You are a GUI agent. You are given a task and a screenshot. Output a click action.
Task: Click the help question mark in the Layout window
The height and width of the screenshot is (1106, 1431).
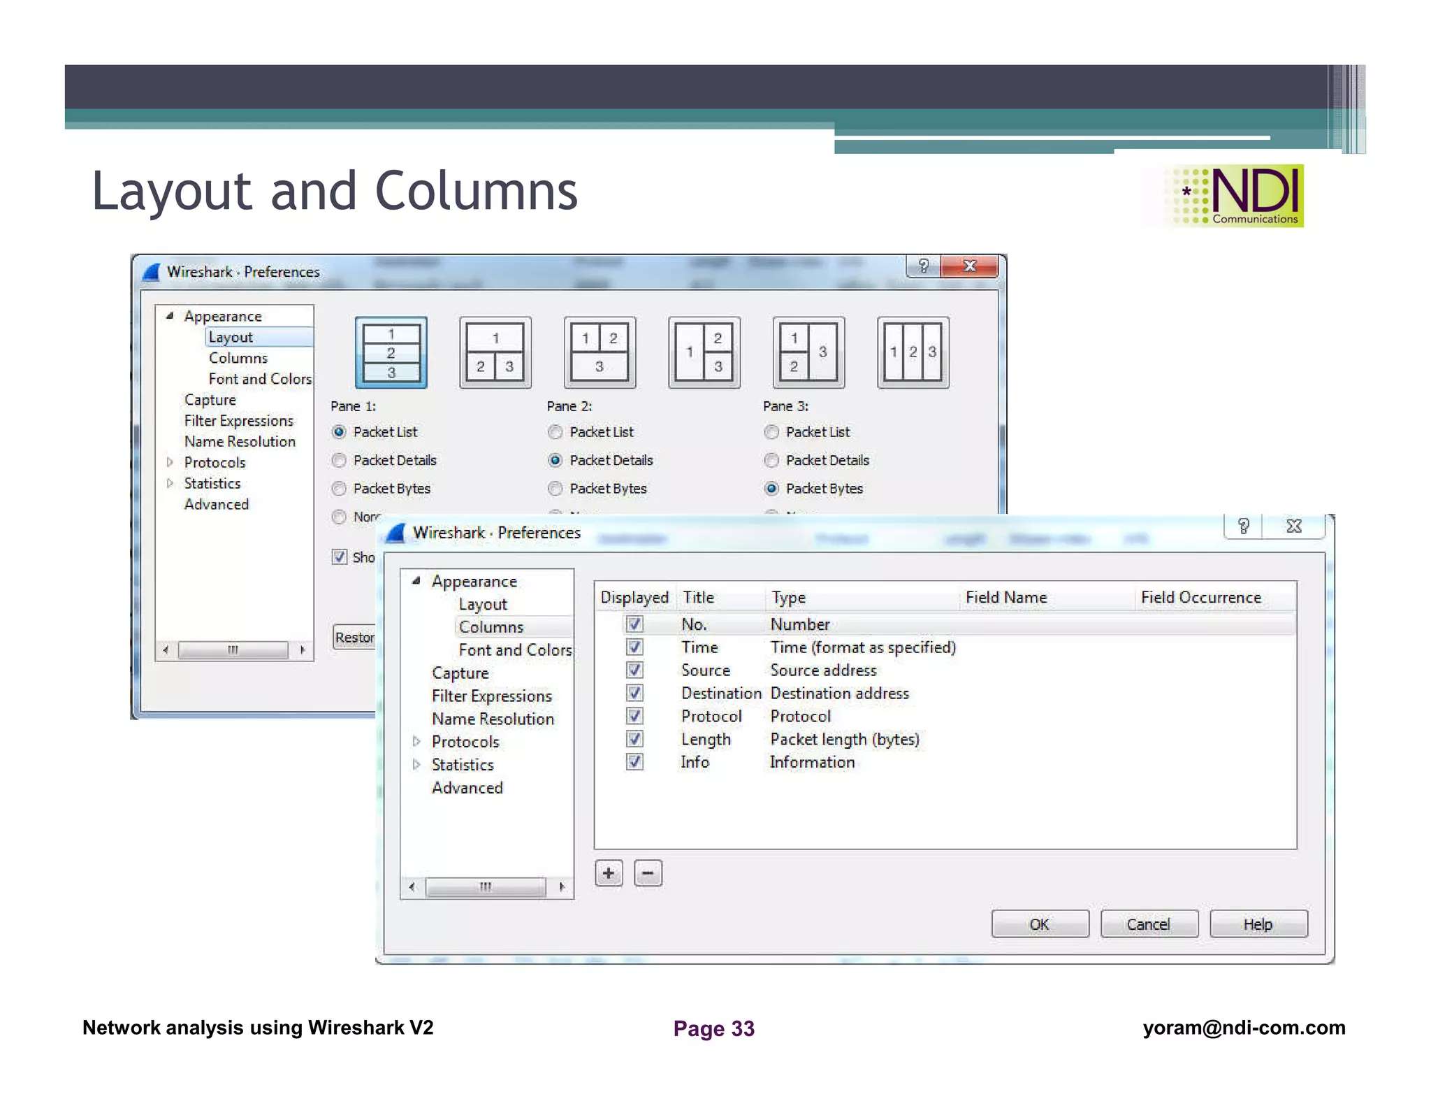coord(923,266)
